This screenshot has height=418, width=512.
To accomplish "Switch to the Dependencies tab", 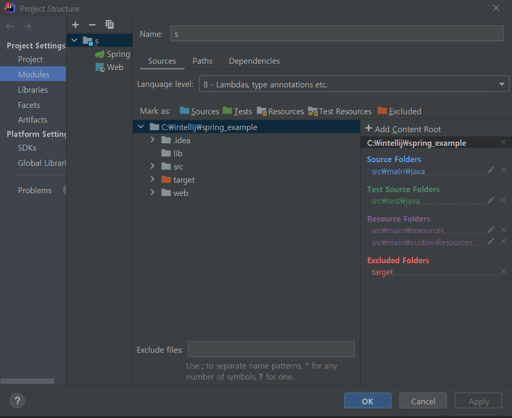I will 254,61.
